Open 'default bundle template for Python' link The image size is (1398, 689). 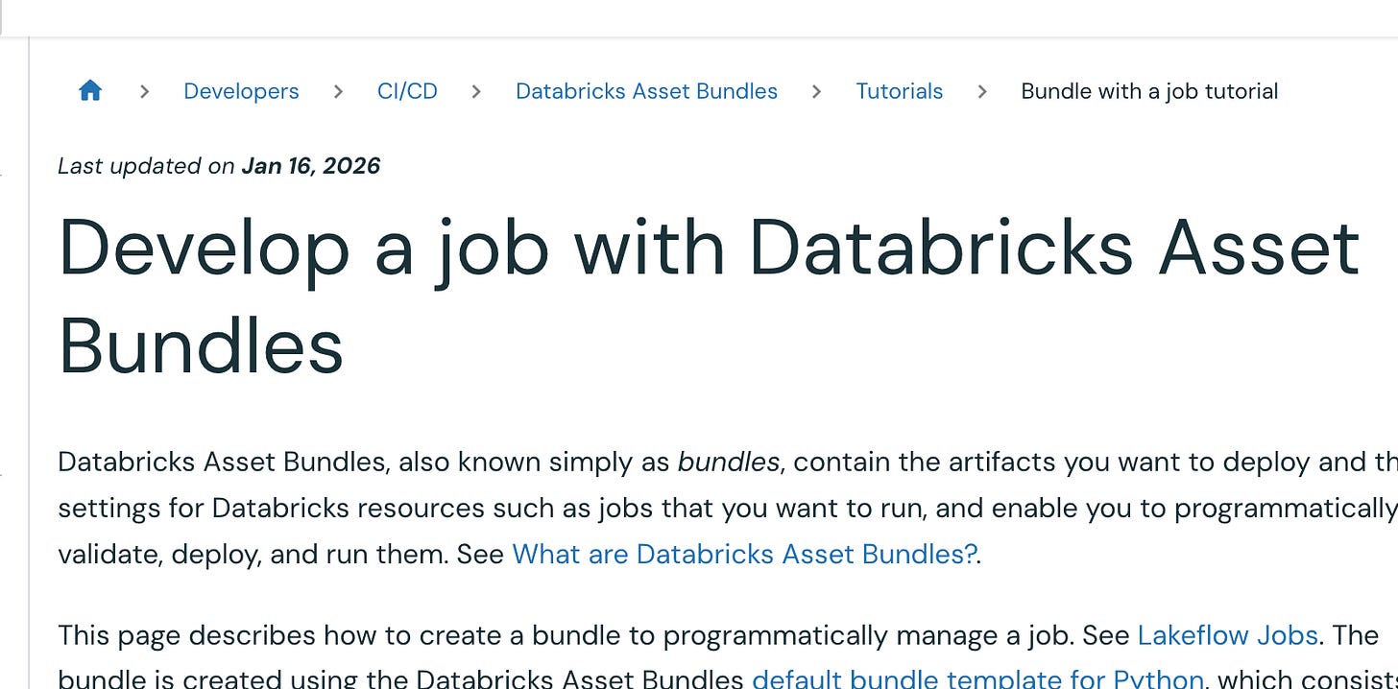977,677
